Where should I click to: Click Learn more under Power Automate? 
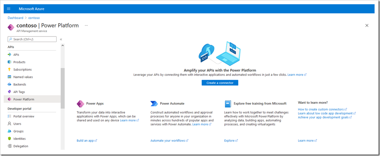point(202,124)
